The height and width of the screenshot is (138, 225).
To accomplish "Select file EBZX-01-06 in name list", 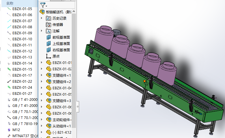I will 22,15.
